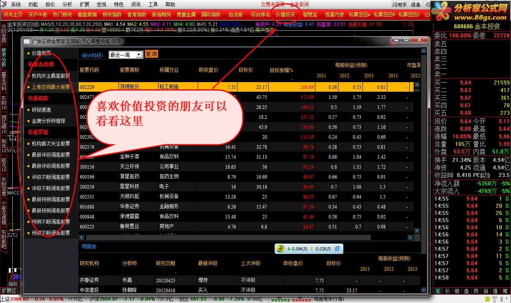Click the horizontal scrollbar left arrow
Viewport: 511px width, 303px height.
(x=81, y=237)
